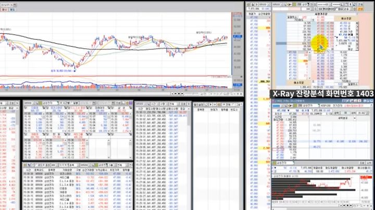Click the 체결가 column header in the order window tick list
This screenshot has width=375, height=210.
(x=251, y=14)
